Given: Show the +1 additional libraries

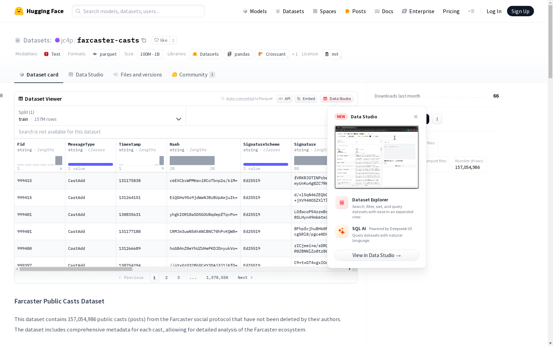Looking at the screenshot, I should [295, 54].
